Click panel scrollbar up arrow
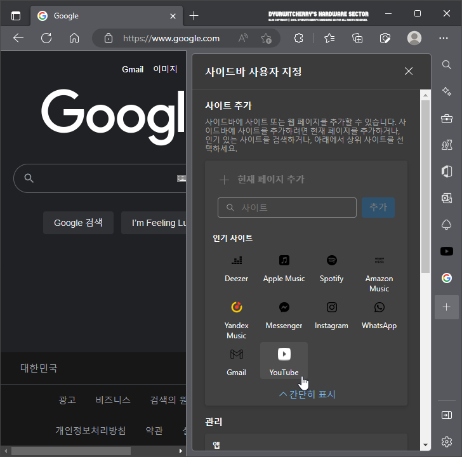 tap(425, 95)
